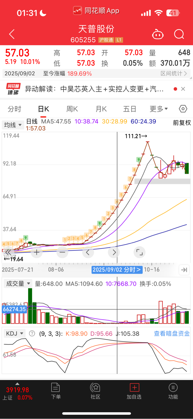Tap 加自选 add to watchlist icon

(134, 391)
